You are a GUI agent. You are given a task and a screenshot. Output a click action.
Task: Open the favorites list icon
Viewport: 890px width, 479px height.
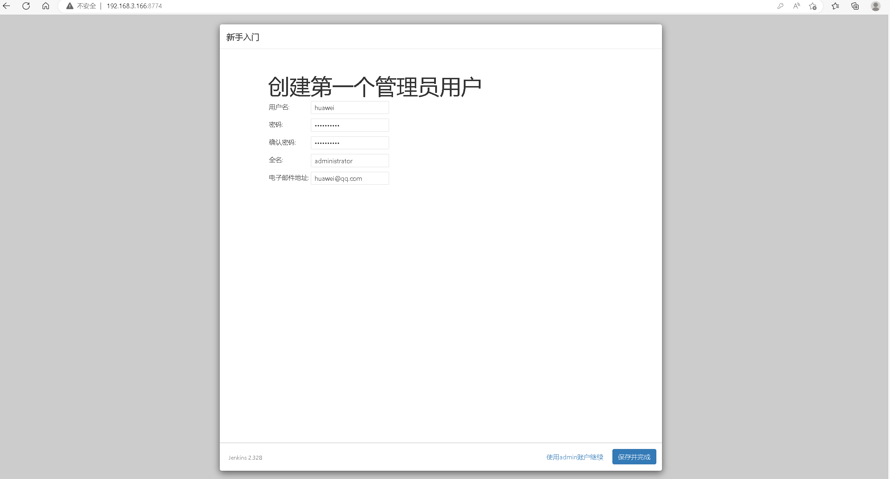[836, 6]
